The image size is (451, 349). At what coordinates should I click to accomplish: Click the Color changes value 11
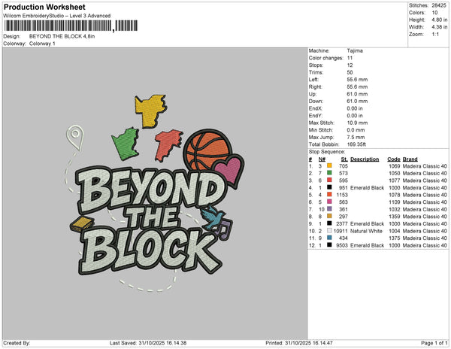(350, 58)
